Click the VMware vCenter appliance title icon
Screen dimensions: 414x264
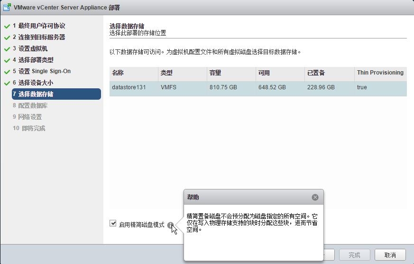[x=7, y=7]
